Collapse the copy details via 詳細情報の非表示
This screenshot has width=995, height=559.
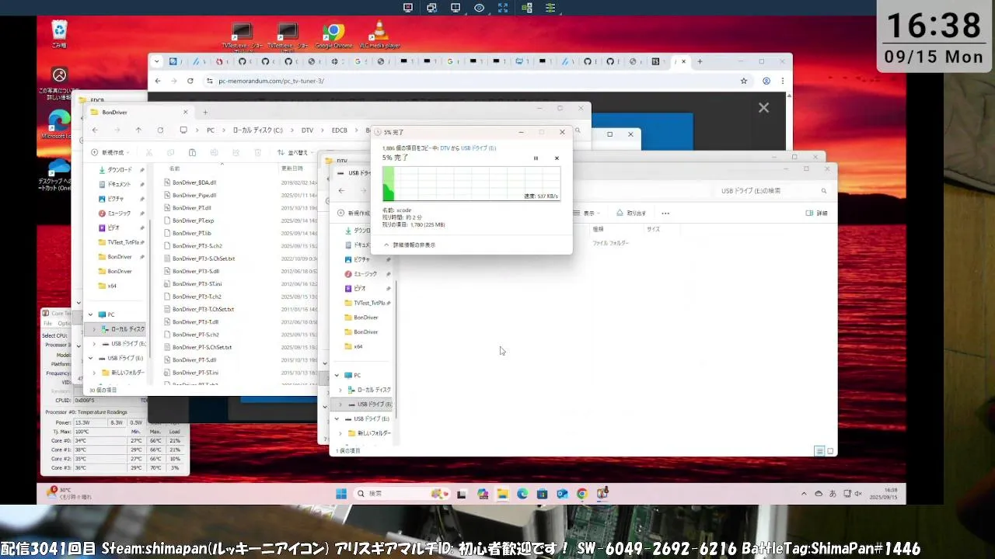pyautogui.click(x=410, y=245)
